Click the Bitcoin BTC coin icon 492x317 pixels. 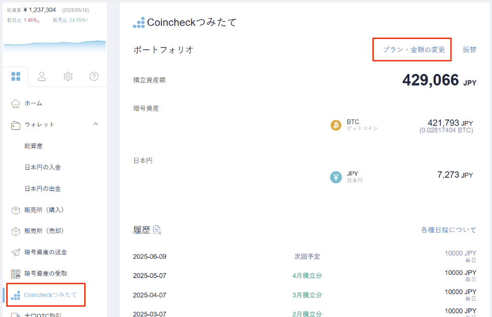pyautogui.click(x=336, y=125)
